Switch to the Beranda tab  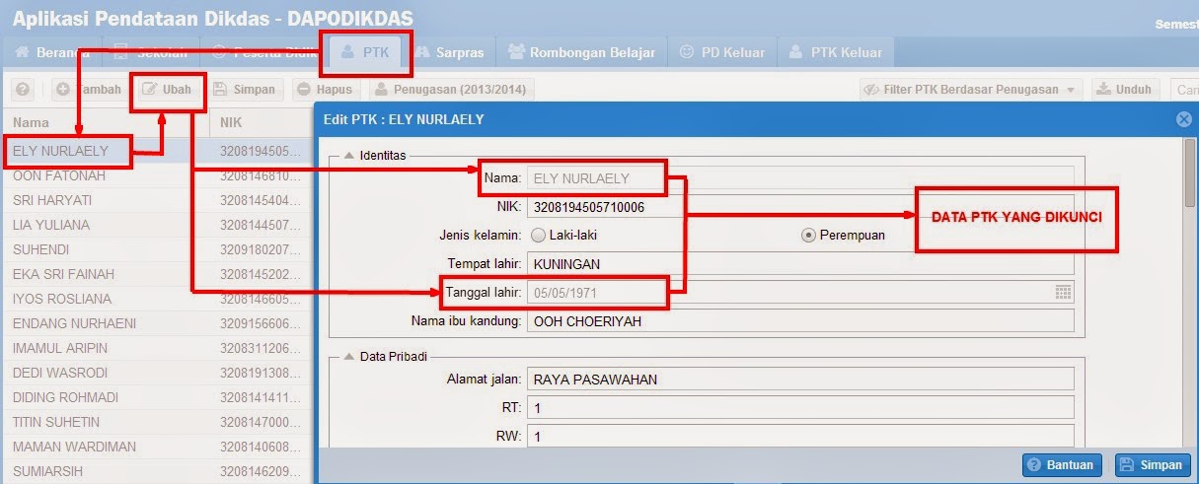pos(51,52)
